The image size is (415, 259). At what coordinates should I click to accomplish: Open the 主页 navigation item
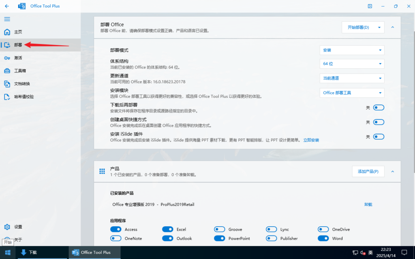pos(40,32)
